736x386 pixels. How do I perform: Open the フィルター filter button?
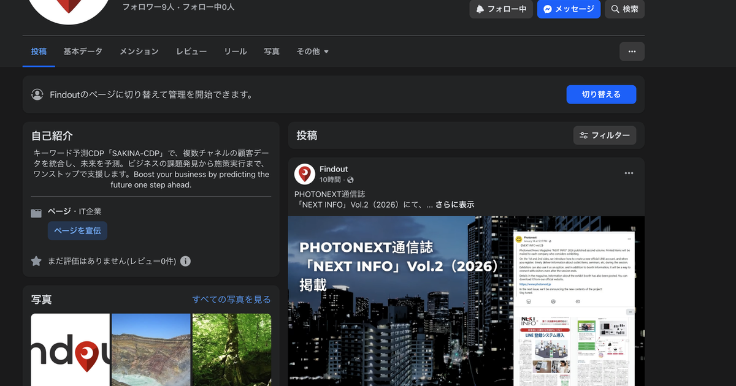click(605, 135)
